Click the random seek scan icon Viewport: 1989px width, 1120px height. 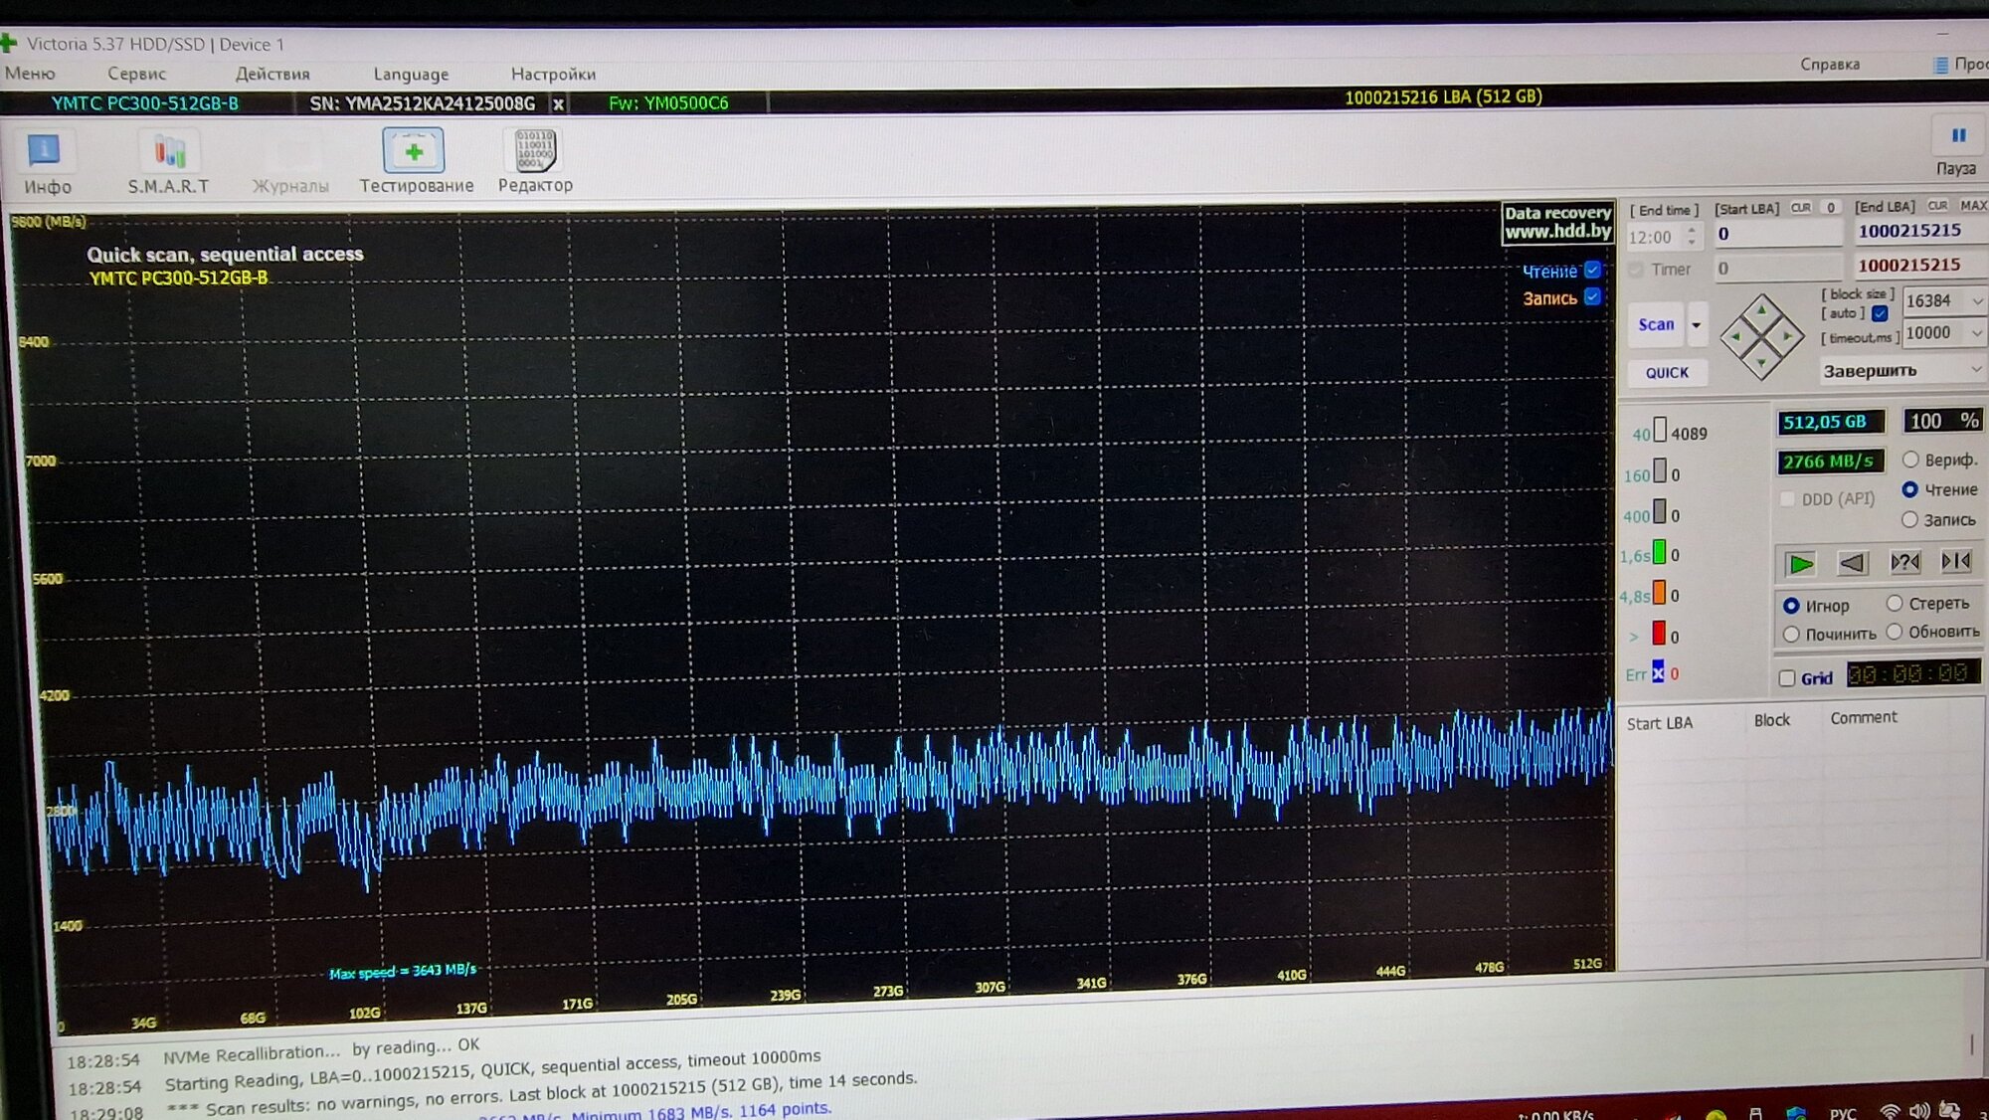[1904, 562]
